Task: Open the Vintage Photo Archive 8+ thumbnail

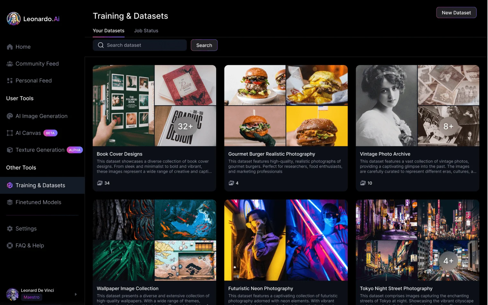Action: (x=448, y=126)
